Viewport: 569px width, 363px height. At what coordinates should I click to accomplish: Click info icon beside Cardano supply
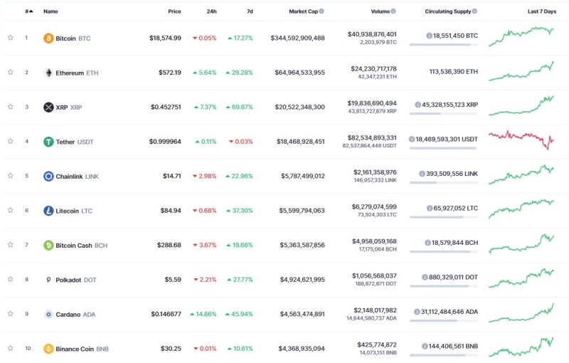[x=417, y=312]
